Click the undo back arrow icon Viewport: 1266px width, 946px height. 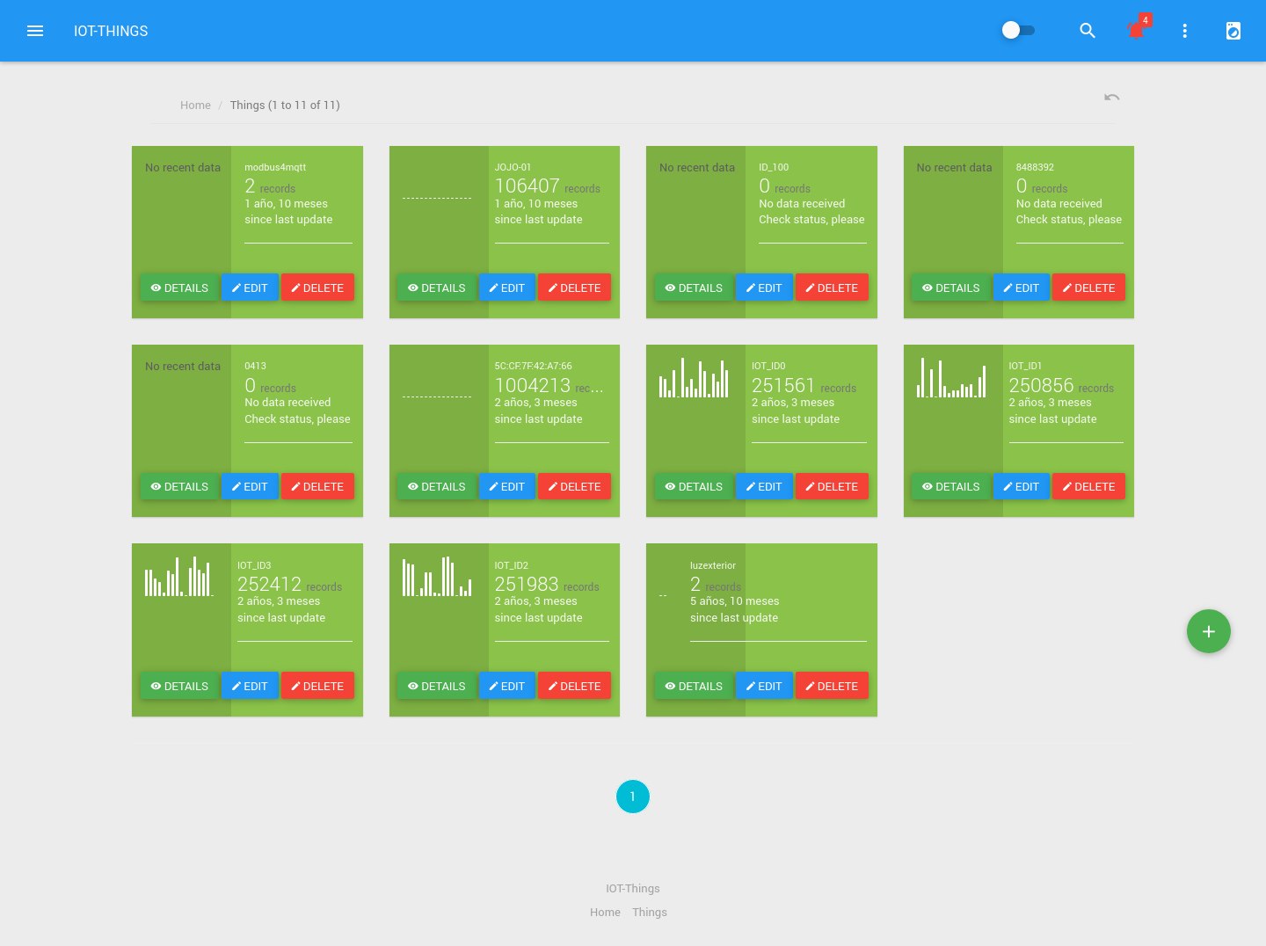coord(1112,98)
